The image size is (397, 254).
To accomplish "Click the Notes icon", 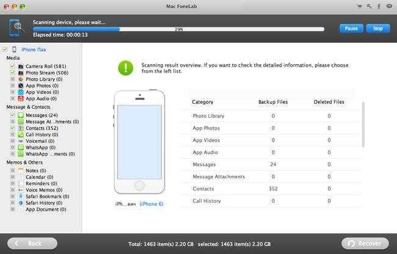I will tap(21, 170).
